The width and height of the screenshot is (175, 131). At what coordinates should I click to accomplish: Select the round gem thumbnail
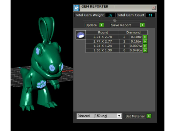tap(81, 35)
